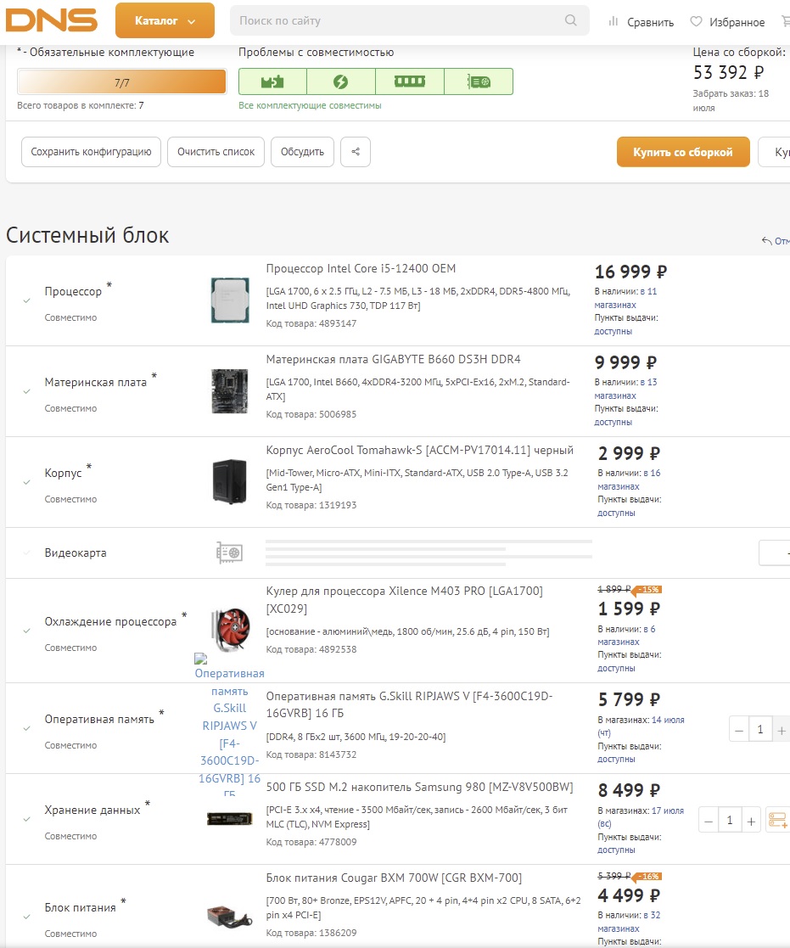Screen dimensions: 790x948
Task: Open cooler availability в 6 магазинах
Action: pyautogui.click(x=626, y=636)
